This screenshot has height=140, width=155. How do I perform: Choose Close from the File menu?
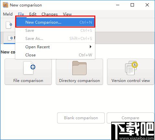pos(55,55)
